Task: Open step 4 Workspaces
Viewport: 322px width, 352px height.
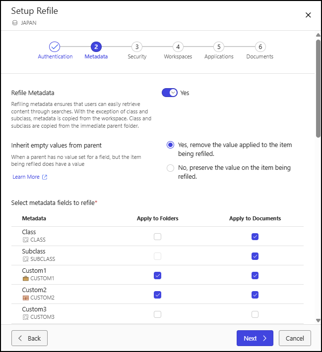Action: 178,47
